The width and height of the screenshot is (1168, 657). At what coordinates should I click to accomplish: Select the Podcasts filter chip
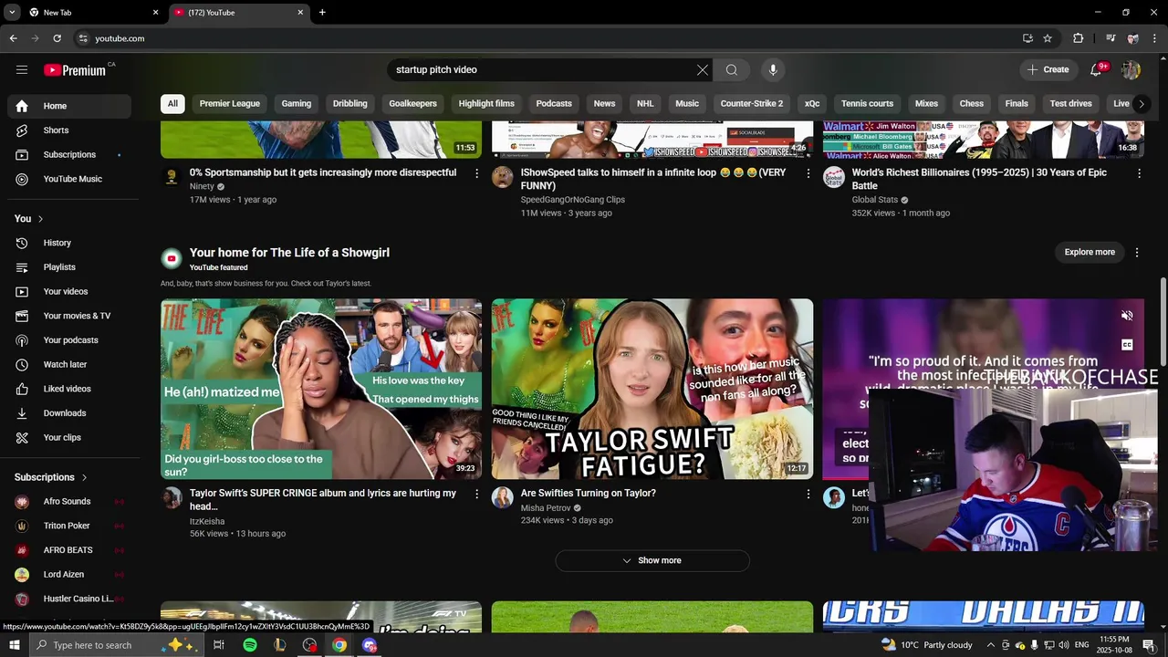554,103
